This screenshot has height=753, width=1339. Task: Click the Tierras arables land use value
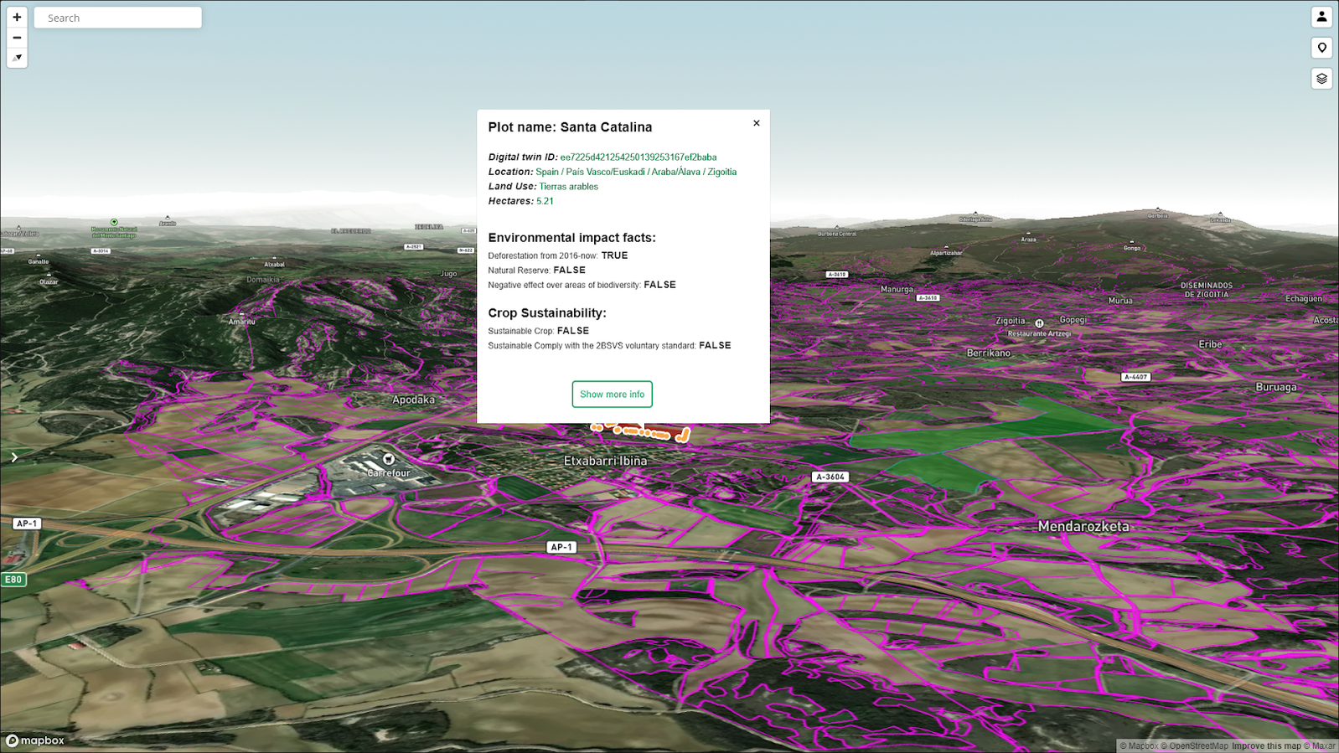[568, 187]
